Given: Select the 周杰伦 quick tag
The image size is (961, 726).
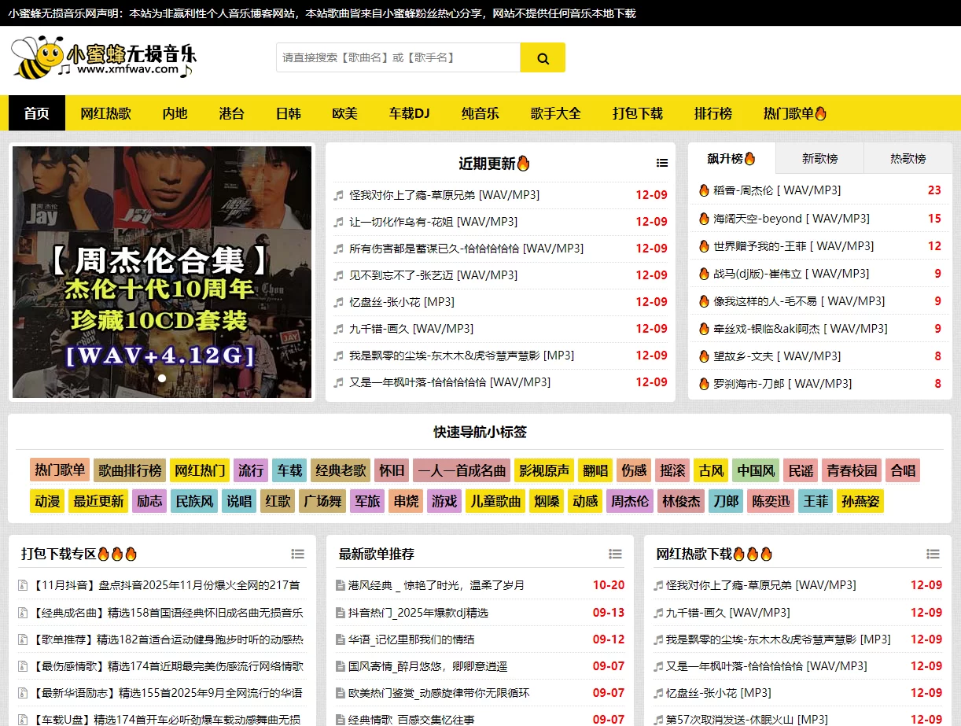Looking at the screenshot, I should click(x=629, y=500).
